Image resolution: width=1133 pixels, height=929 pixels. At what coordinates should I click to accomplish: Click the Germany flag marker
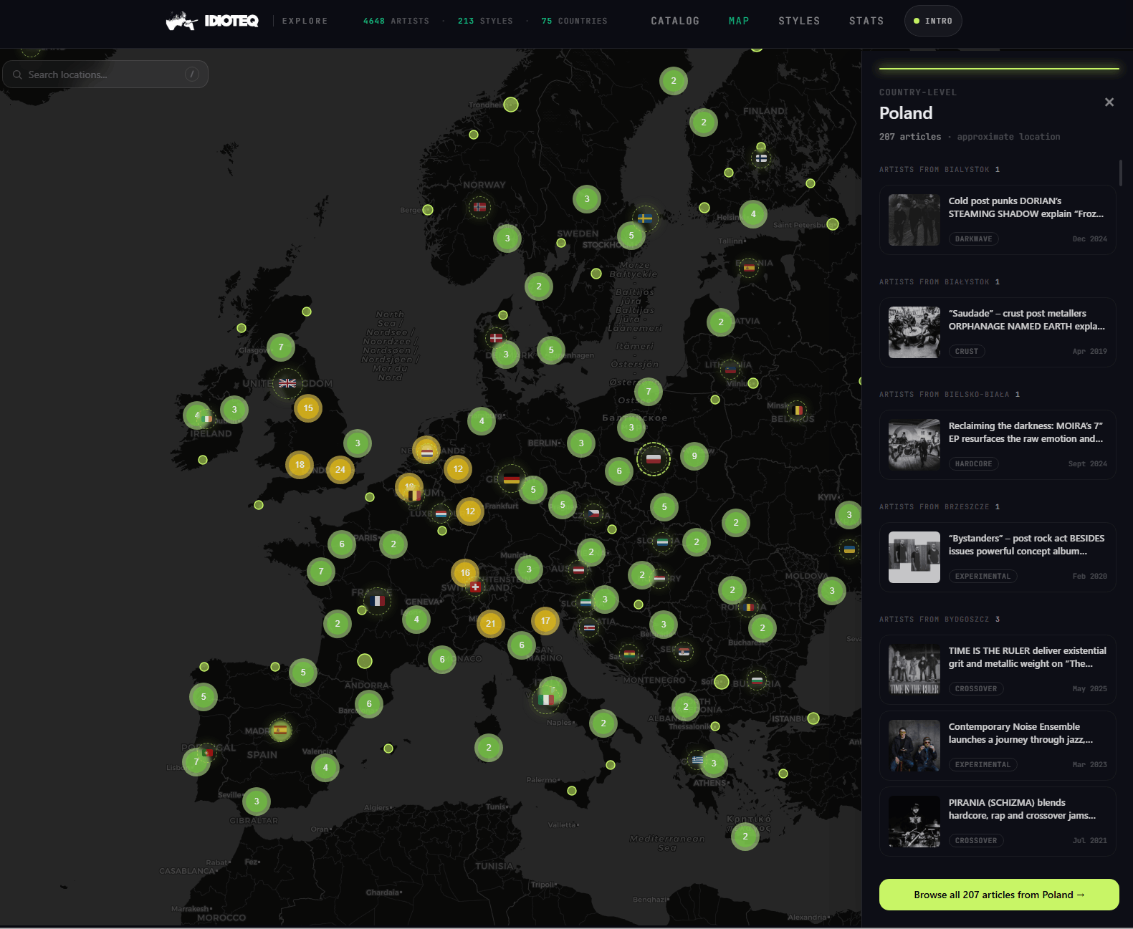click(512, 478)
